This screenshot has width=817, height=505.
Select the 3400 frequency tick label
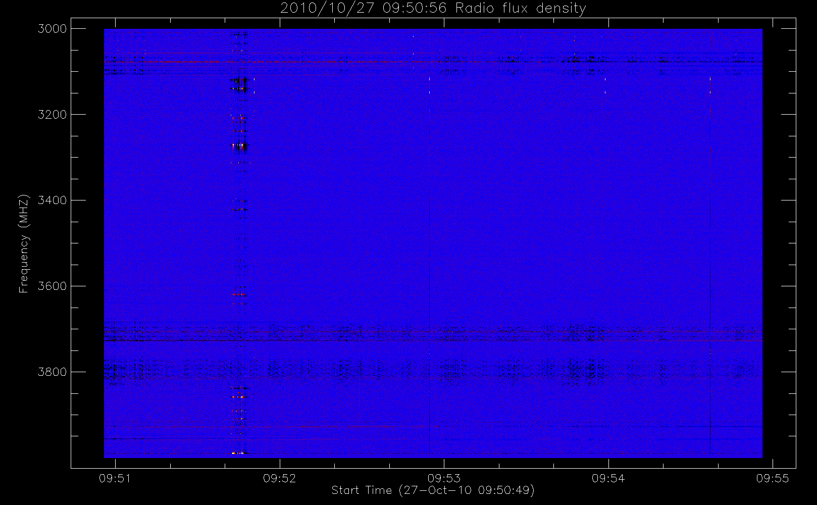53,200
